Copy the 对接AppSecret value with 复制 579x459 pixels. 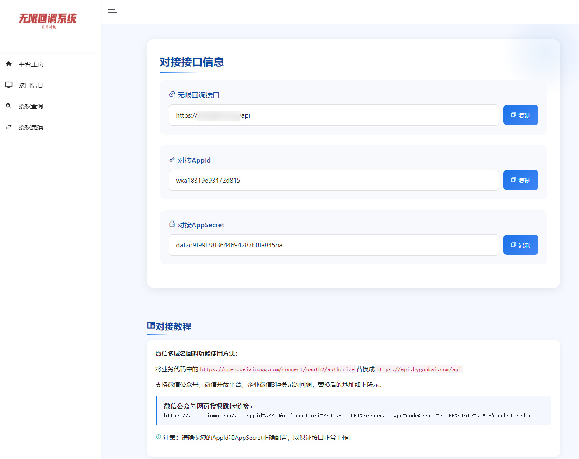point(520,245)
